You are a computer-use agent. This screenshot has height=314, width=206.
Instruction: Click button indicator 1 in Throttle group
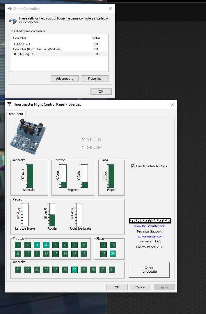point(18,245)
